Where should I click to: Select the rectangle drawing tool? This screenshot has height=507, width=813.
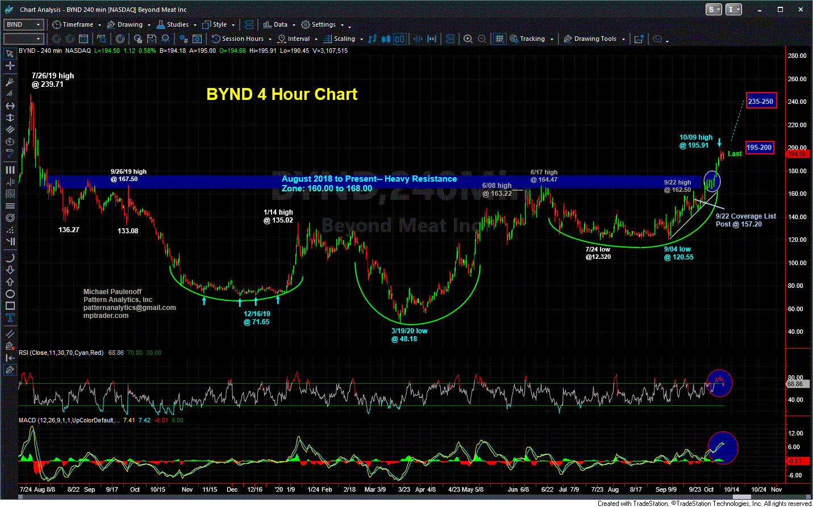coord(10,305)
